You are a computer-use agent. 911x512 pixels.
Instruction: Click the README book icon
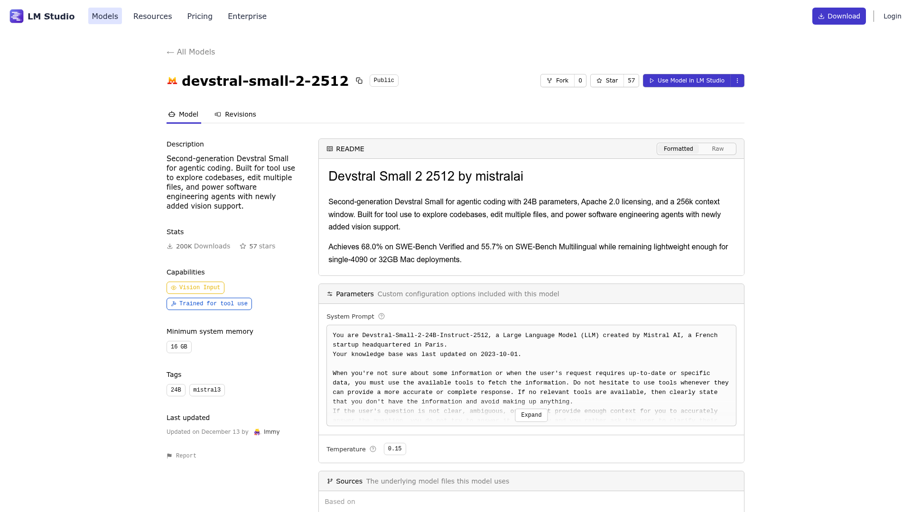(x=330, y=149)
